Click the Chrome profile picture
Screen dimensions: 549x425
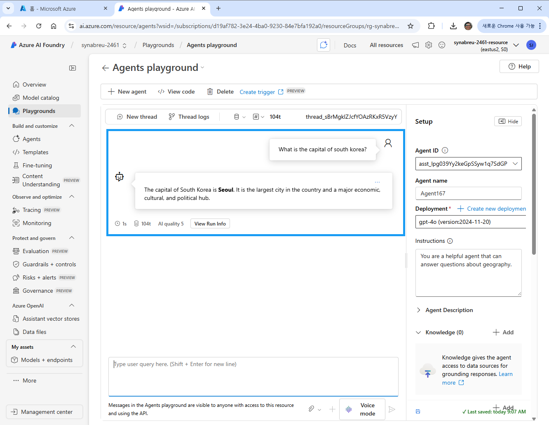pyautogui.click(x=468, y=26)
